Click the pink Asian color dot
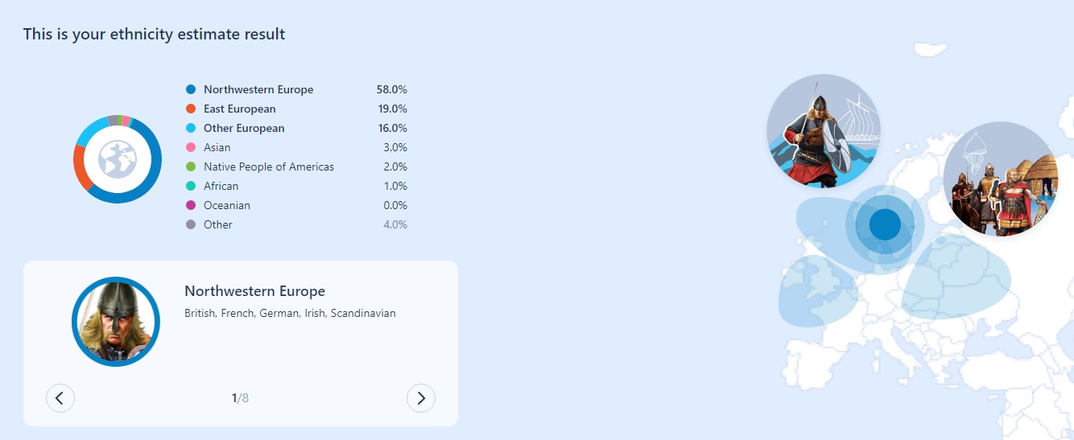 pos(191,147)
